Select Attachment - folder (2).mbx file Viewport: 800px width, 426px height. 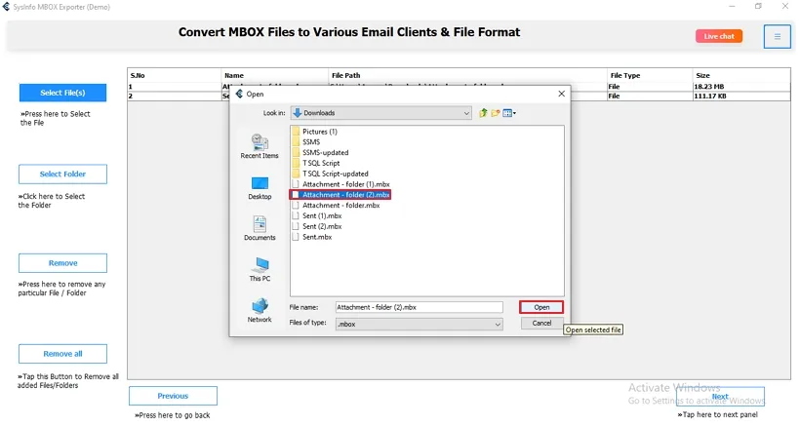click(340, 195)
